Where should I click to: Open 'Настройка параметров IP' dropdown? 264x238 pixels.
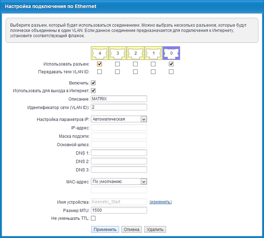pos(119,119)
